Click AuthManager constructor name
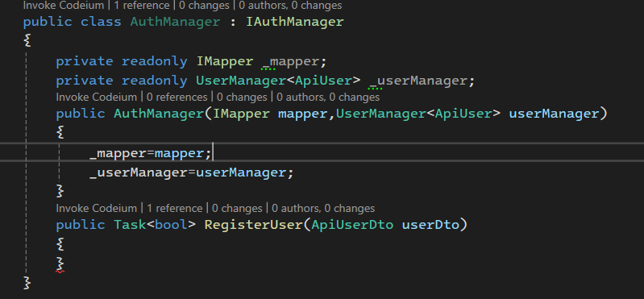644x299 pixels. (159, 114)
